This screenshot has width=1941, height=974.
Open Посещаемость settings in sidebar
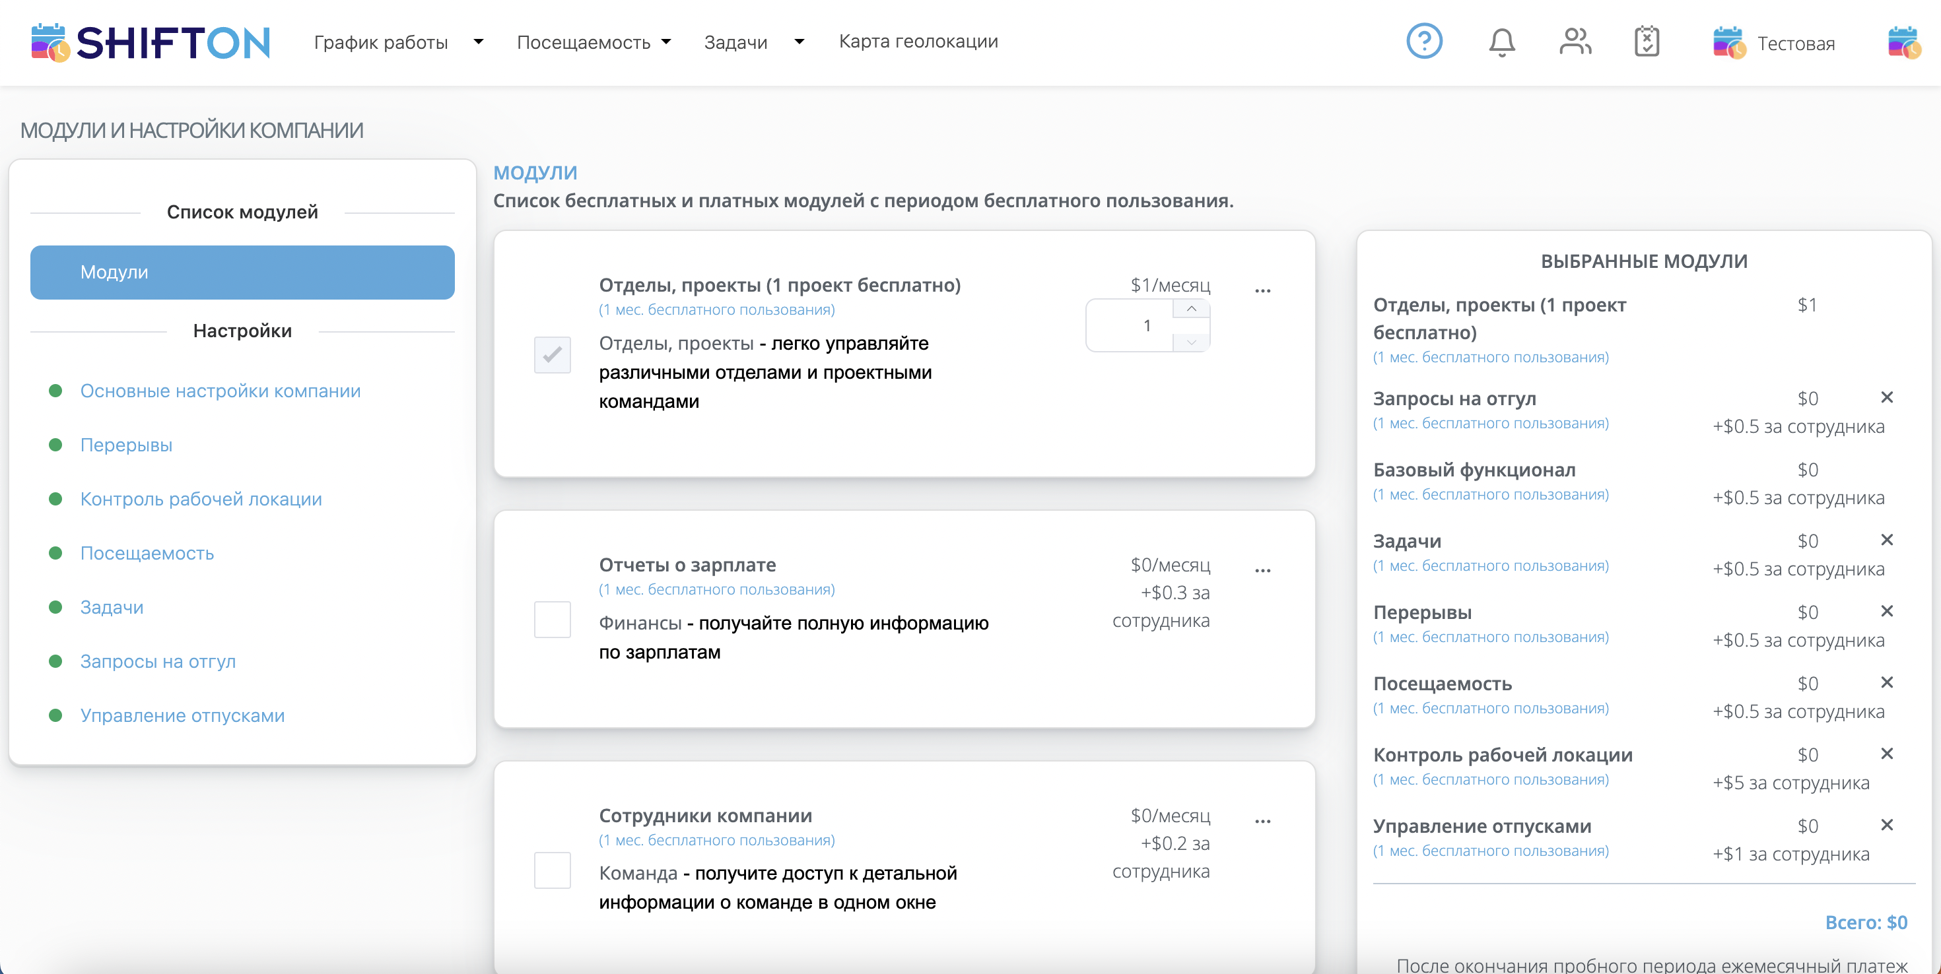click(x=148, y=554)
